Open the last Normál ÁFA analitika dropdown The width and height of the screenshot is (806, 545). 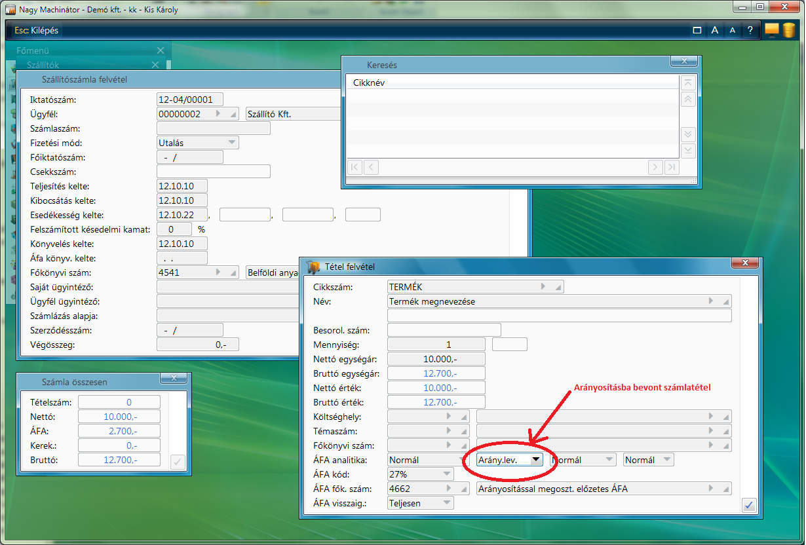pos(667,460)
